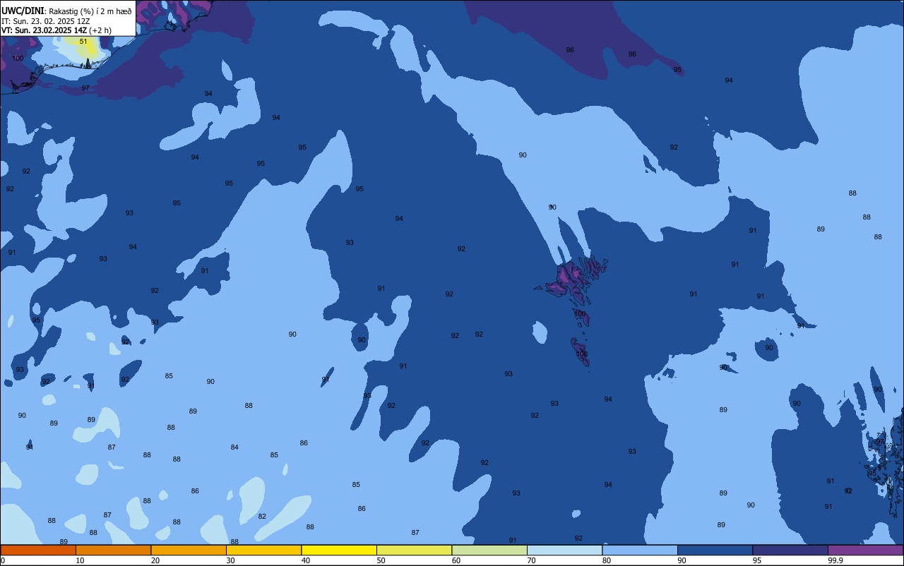The image size is (904, 566).
Task: Click the 'VT: Sun. 23.02.2025 14Z (+2 h)' line
Action: click(56, 30)
